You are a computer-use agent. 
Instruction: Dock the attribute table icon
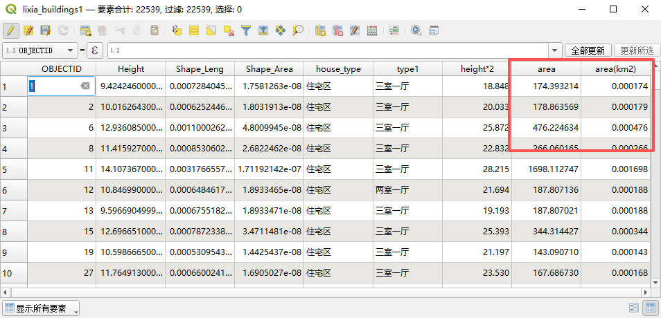434,30
